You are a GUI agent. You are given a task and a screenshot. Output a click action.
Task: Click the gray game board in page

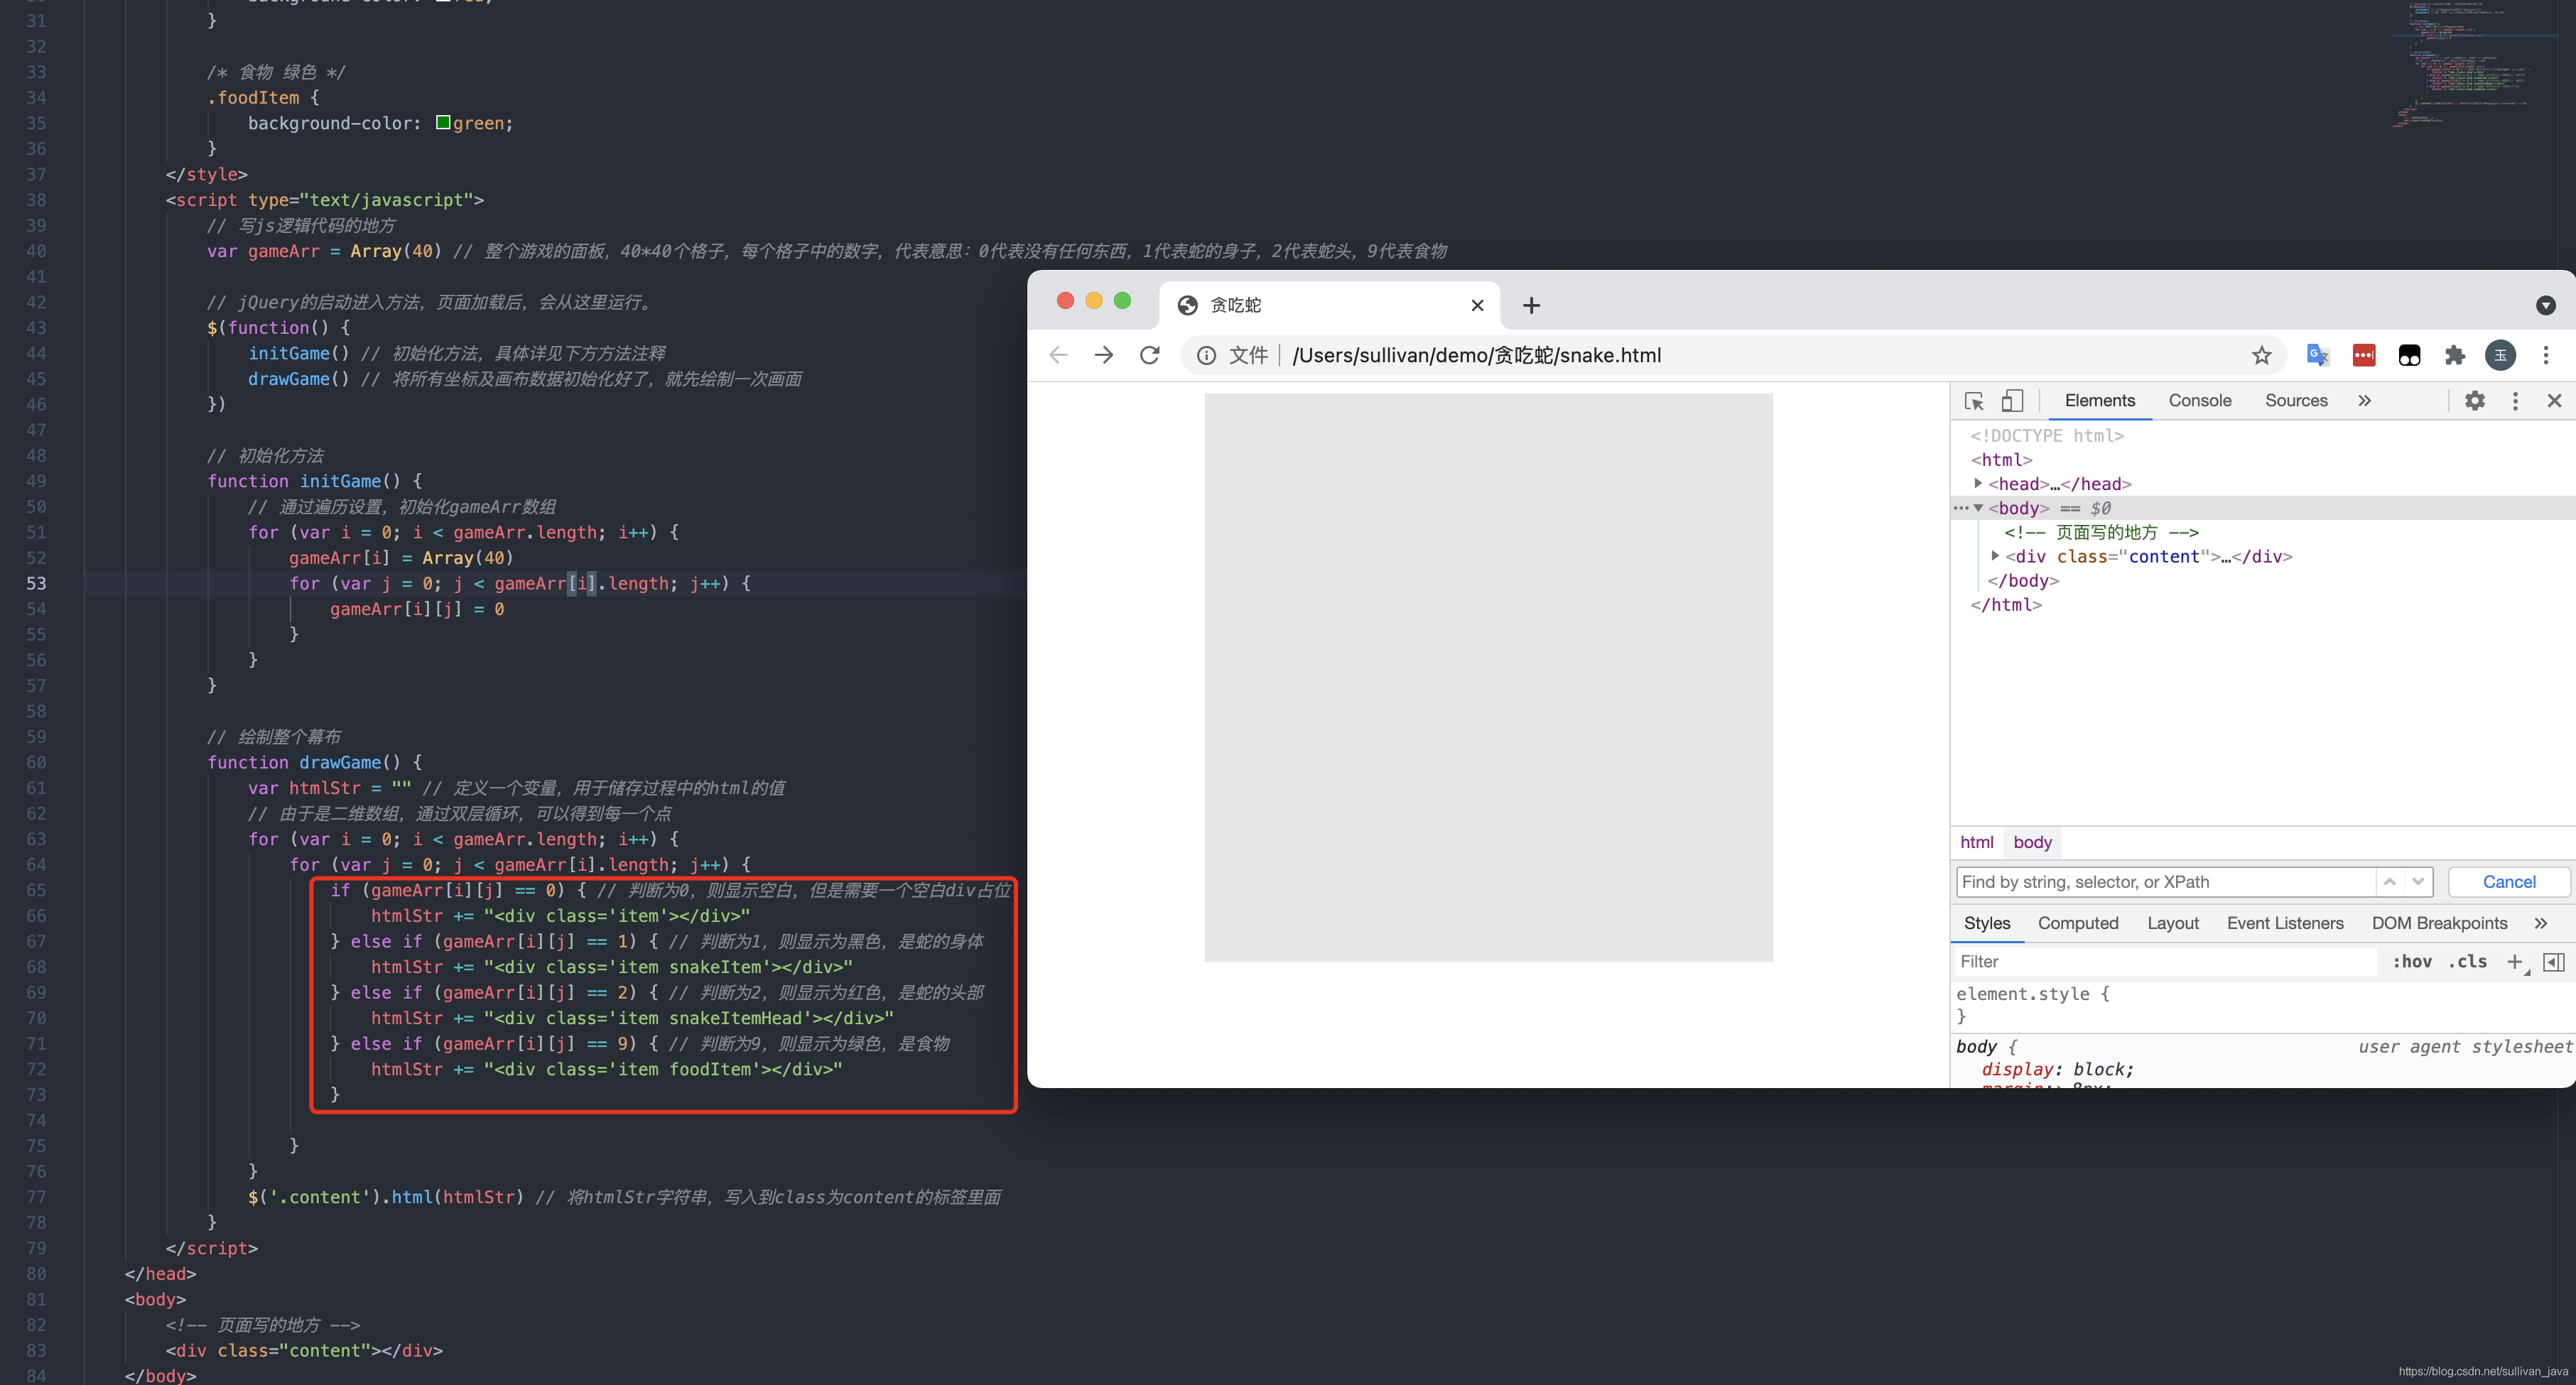[1488, 677]
